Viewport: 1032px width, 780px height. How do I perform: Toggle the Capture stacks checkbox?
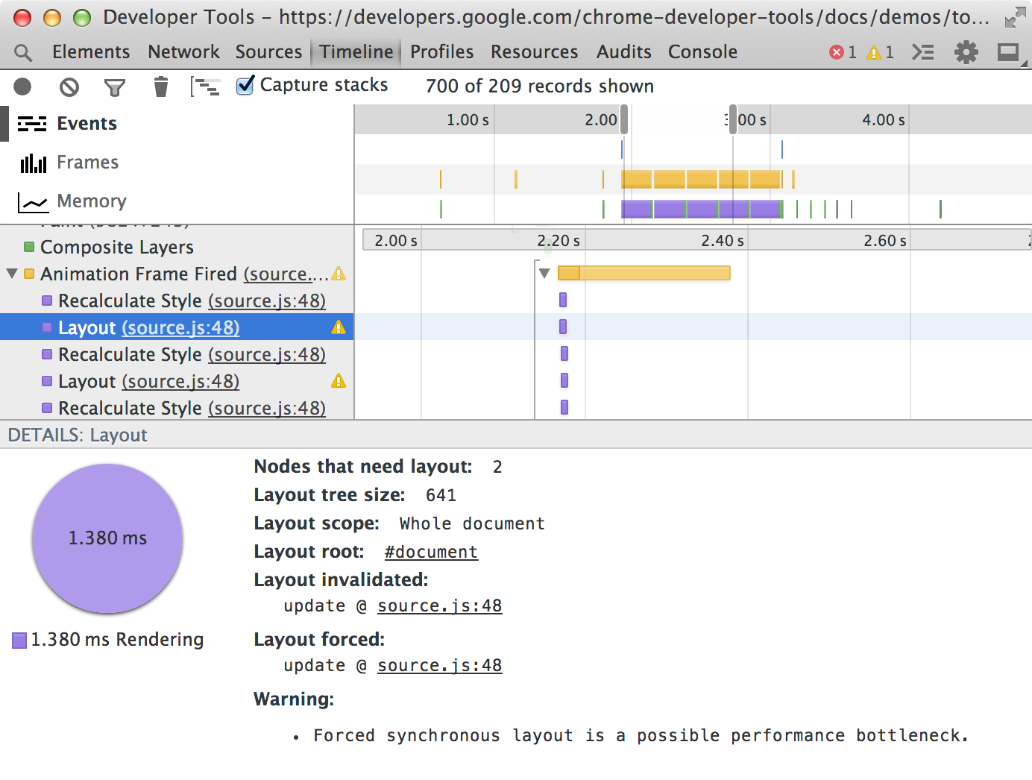pyautogui.click(x=245, y=86)
